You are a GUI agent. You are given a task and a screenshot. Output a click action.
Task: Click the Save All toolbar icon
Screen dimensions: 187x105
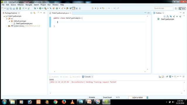coord(11,8)
